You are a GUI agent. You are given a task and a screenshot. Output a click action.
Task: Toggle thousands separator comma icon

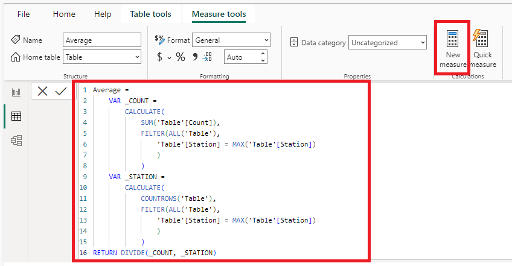coord(195,57)
